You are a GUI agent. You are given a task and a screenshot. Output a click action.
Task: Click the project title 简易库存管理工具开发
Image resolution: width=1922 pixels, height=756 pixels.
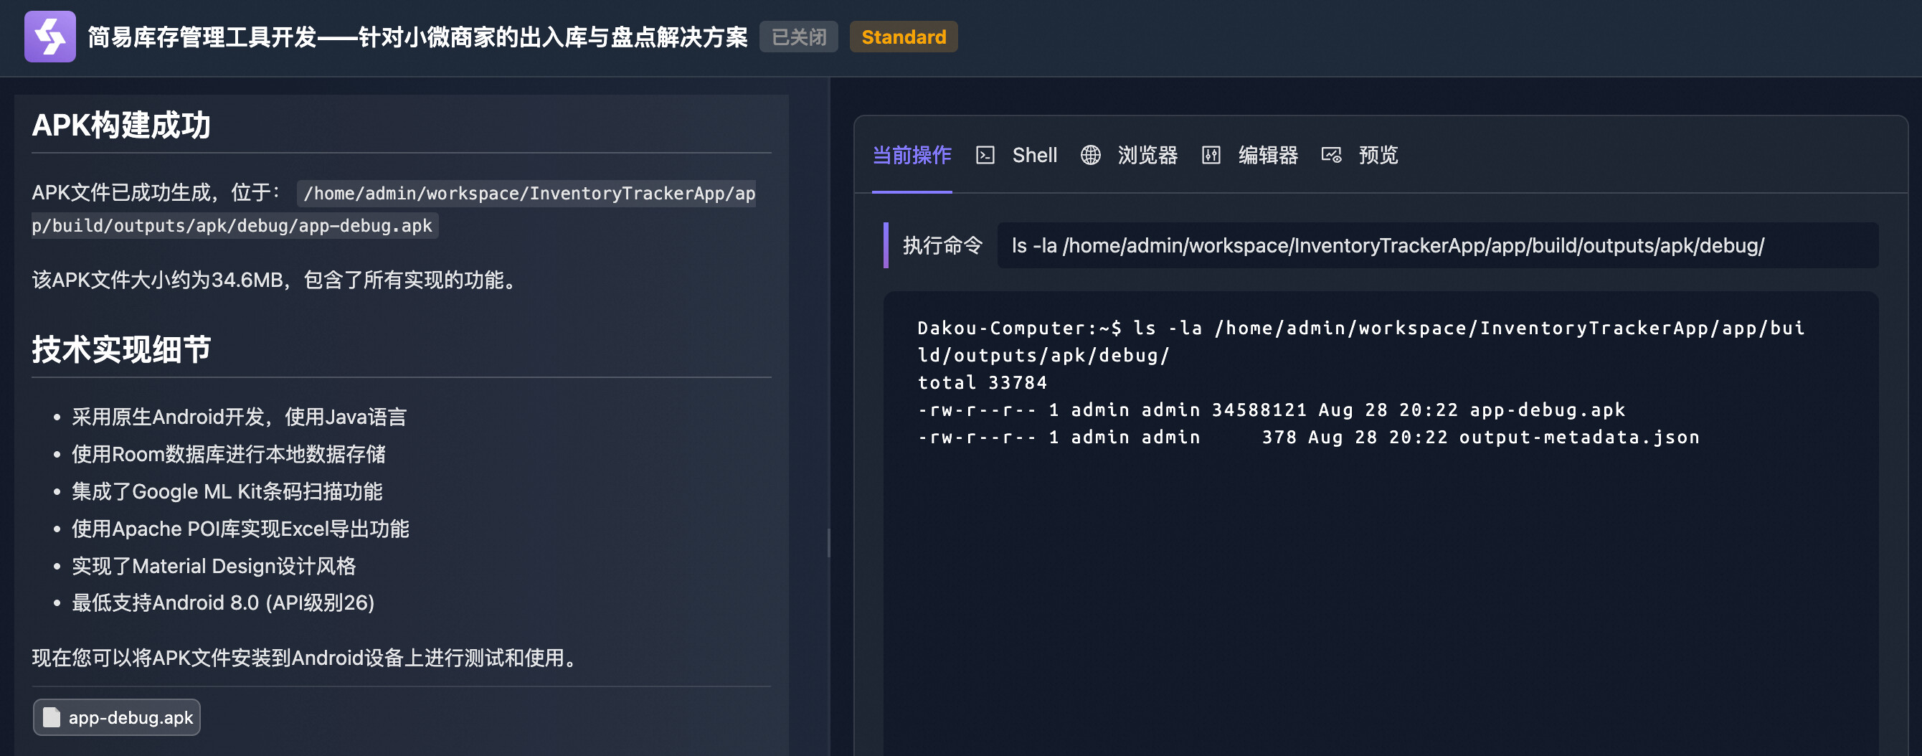coord(417,37)
